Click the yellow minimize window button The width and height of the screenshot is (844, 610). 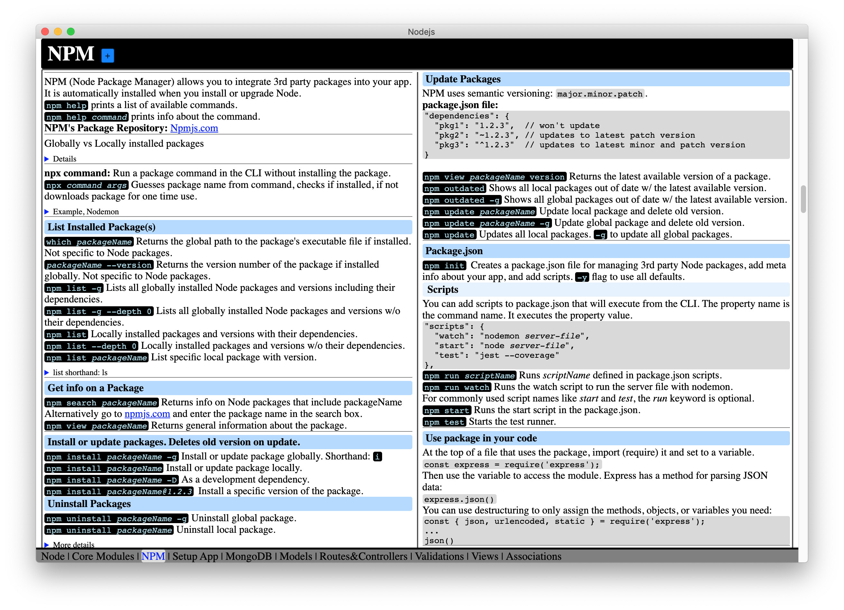[58, 32]
